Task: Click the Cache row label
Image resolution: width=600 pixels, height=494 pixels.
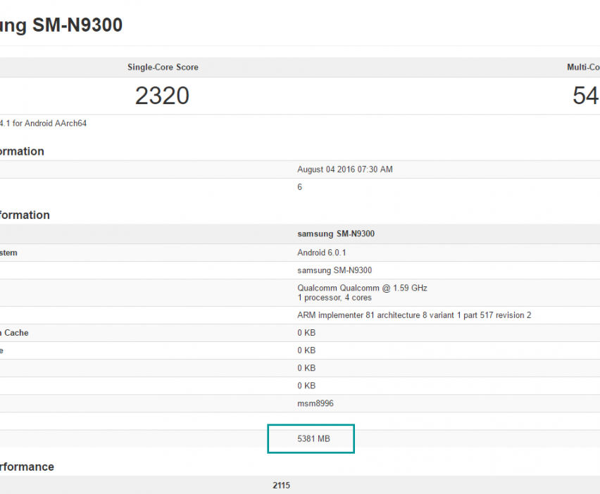Action: (15, 333)
